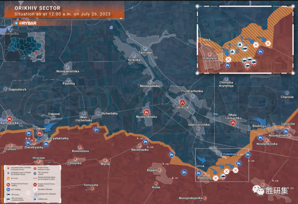Click the Zhereb'yanky label
Viewport: 298px width, 204px height.
[x=34, y=147]
